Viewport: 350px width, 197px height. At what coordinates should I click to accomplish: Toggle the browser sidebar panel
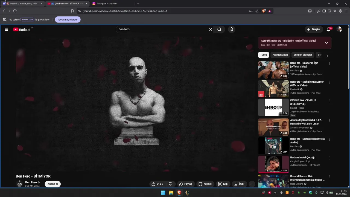click(x=324, y=11)
